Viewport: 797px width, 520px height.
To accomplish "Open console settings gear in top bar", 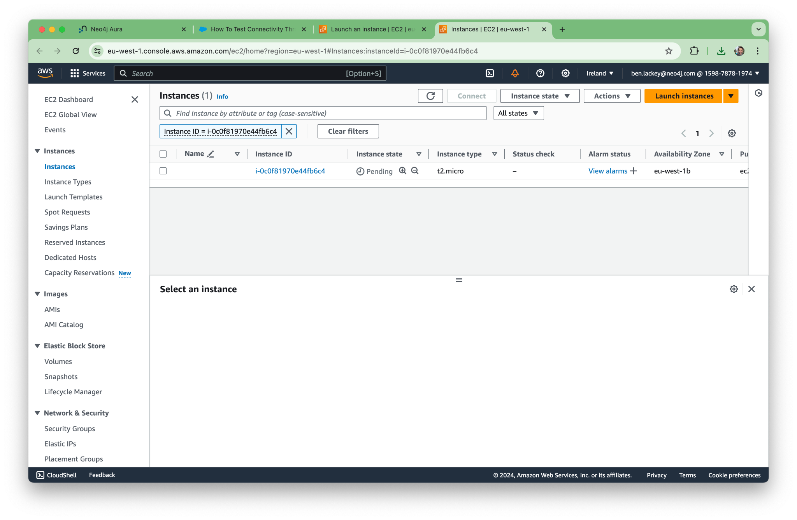I will [x=565, y=73].
